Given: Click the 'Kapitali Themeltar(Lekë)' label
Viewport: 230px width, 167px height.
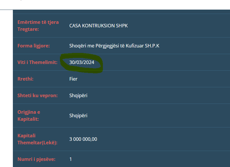Looking at the screenshot, I should pos(37,139).
